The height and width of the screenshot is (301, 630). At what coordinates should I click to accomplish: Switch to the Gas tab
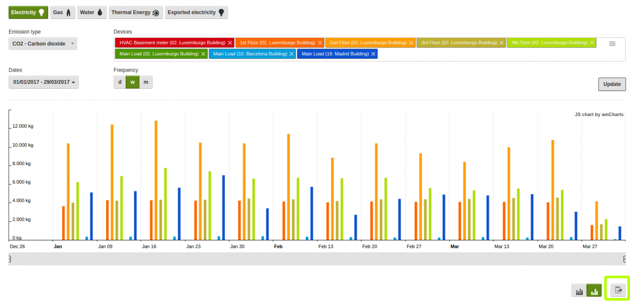point(63,13)
